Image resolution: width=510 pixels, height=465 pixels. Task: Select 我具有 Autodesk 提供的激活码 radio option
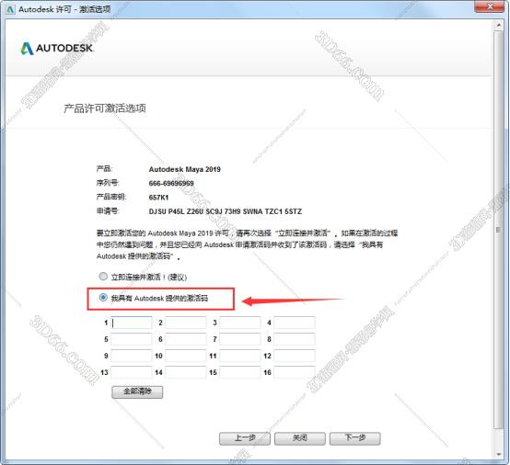tap(103, 298)
